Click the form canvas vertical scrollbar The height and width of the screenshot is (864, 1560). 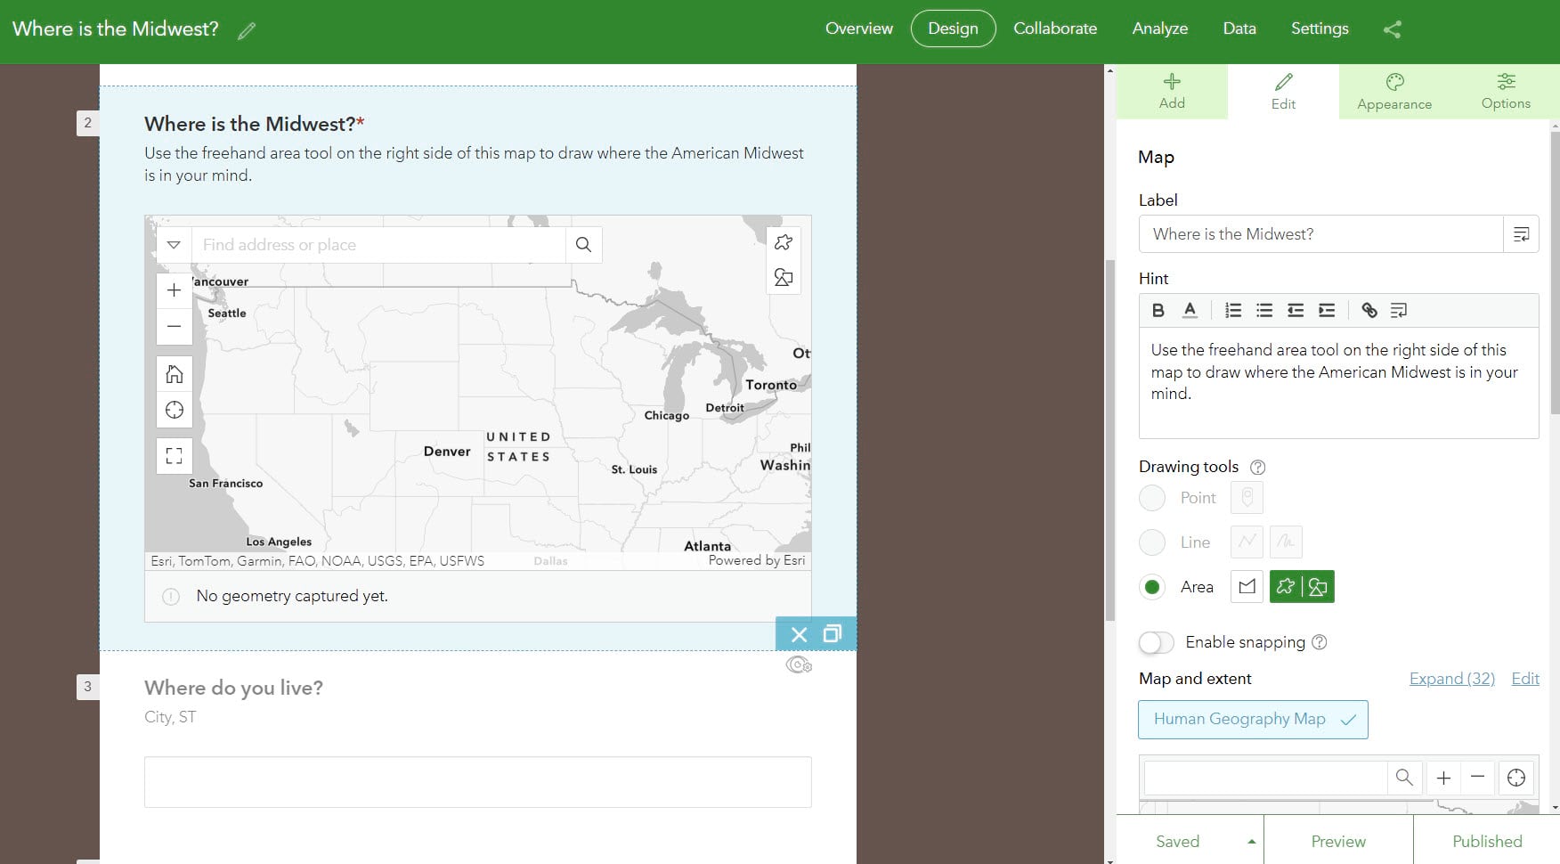1109,441
